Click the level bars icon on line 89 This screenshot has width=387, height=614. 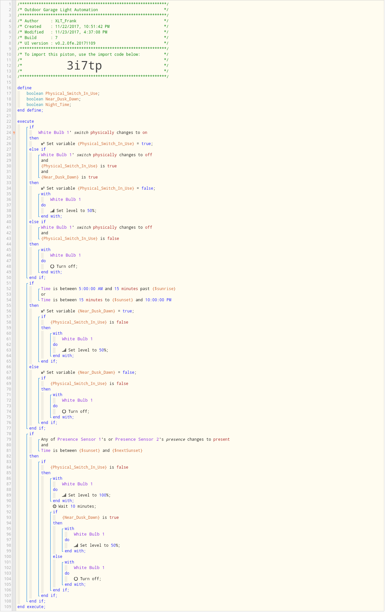64,495
